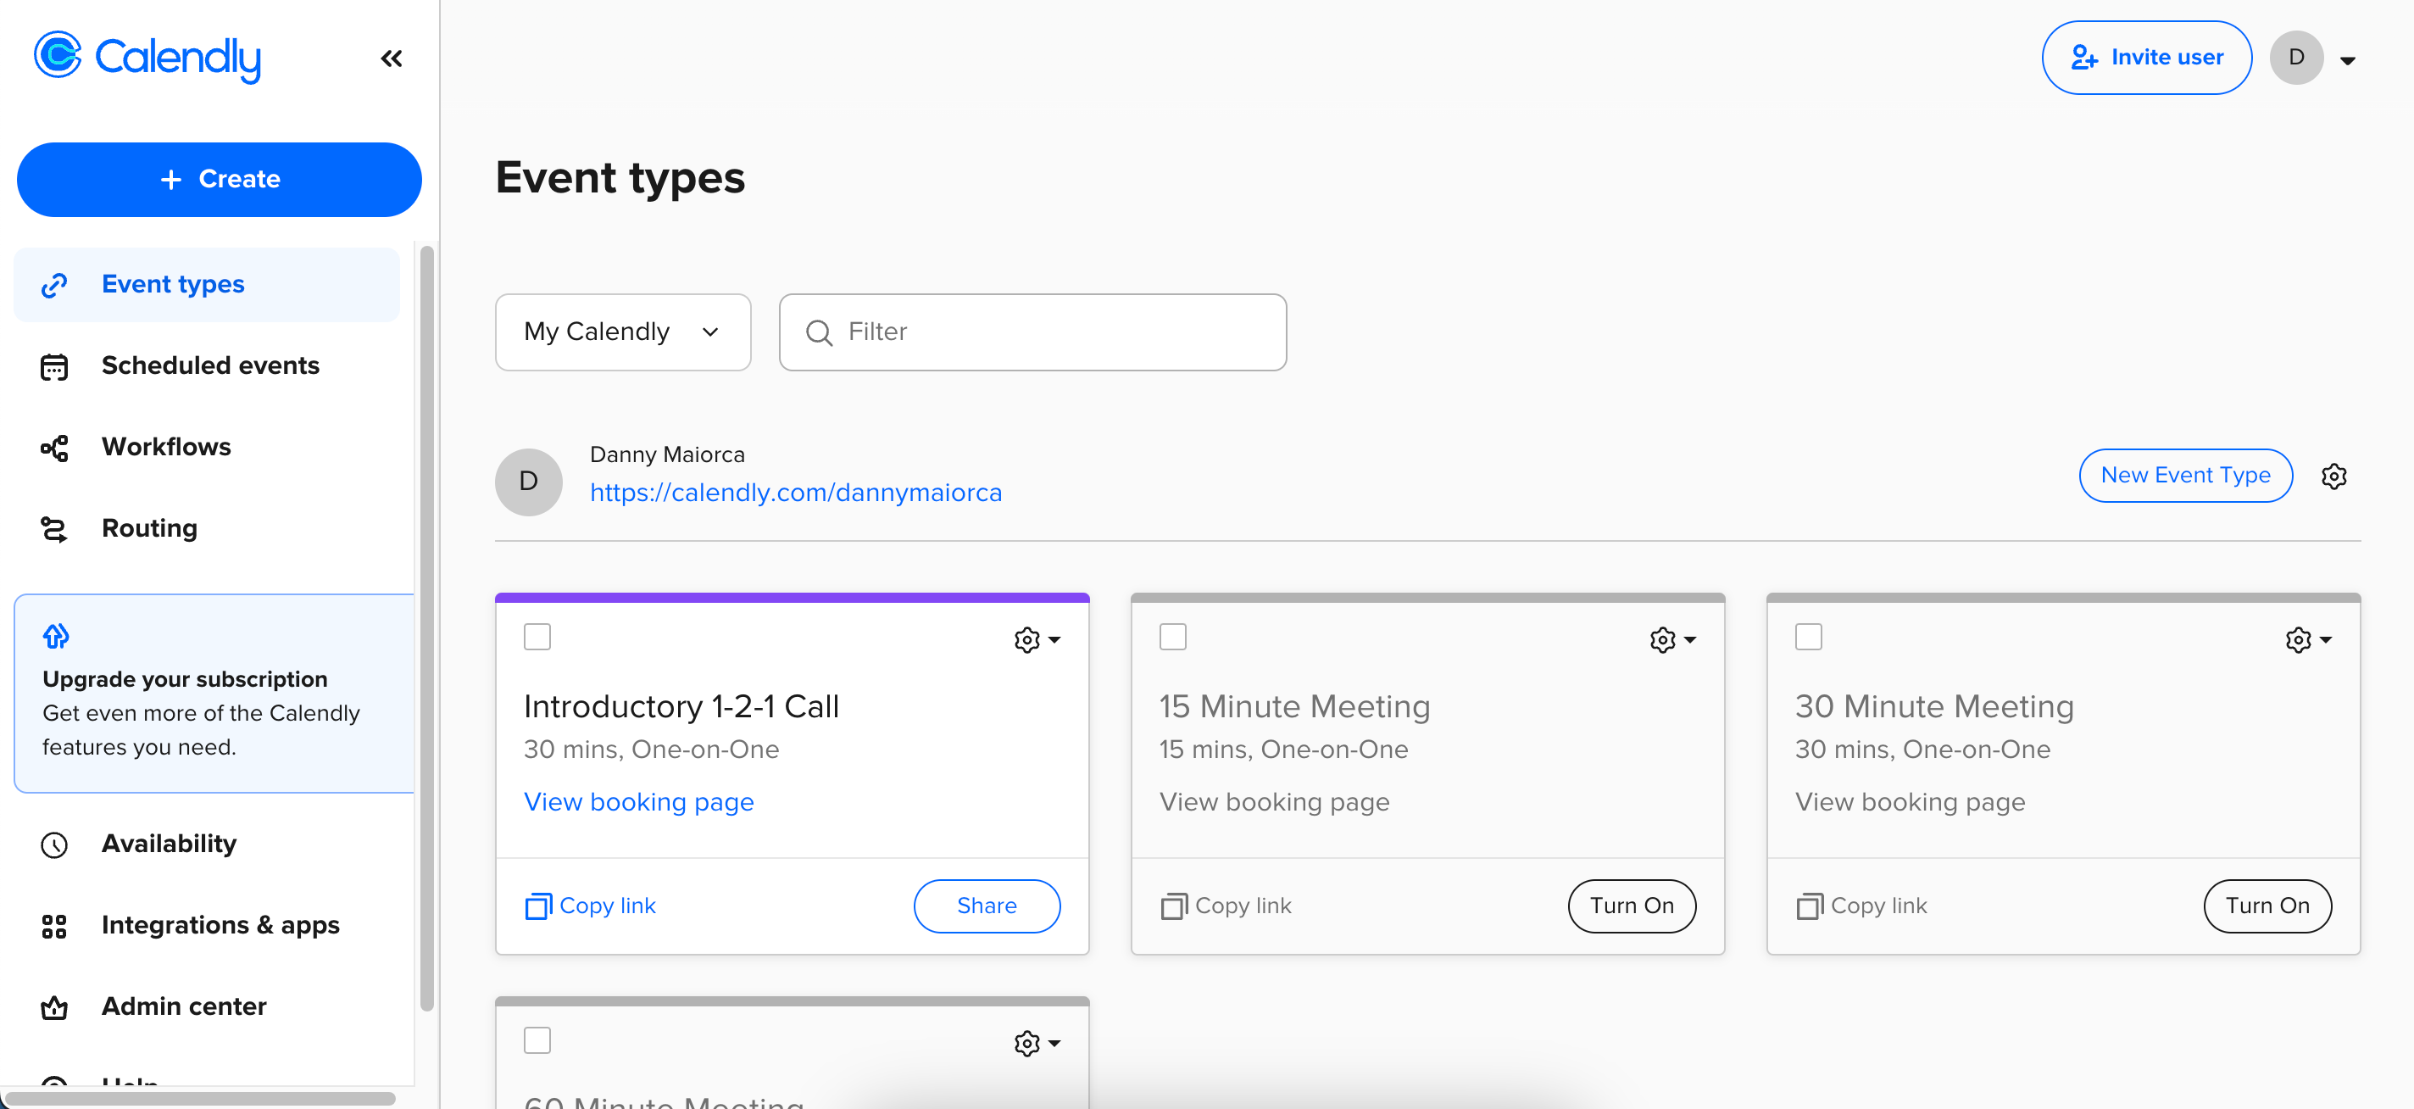The image size is (2414, 1109).
Task: Click the Calendly logo
Action: 147,57
